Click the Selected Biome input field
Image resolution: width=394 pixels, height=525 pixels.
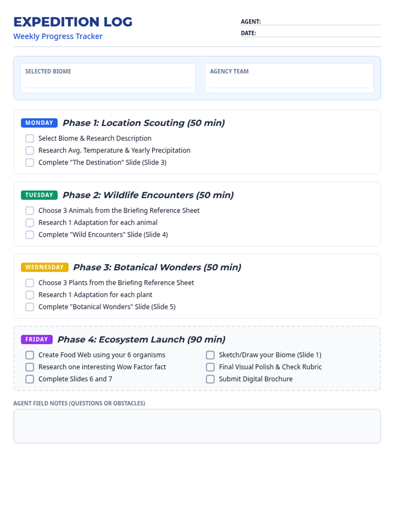[x=108, y=83]
